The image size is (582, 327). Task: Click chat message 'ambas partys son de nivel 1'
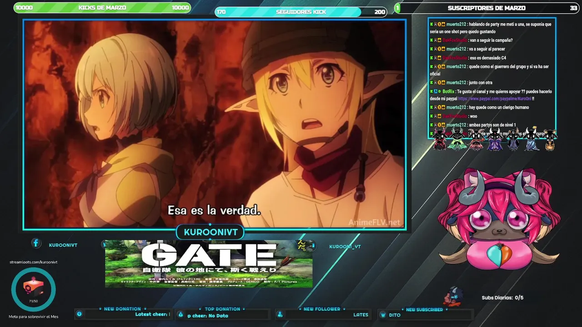(493, 125)
